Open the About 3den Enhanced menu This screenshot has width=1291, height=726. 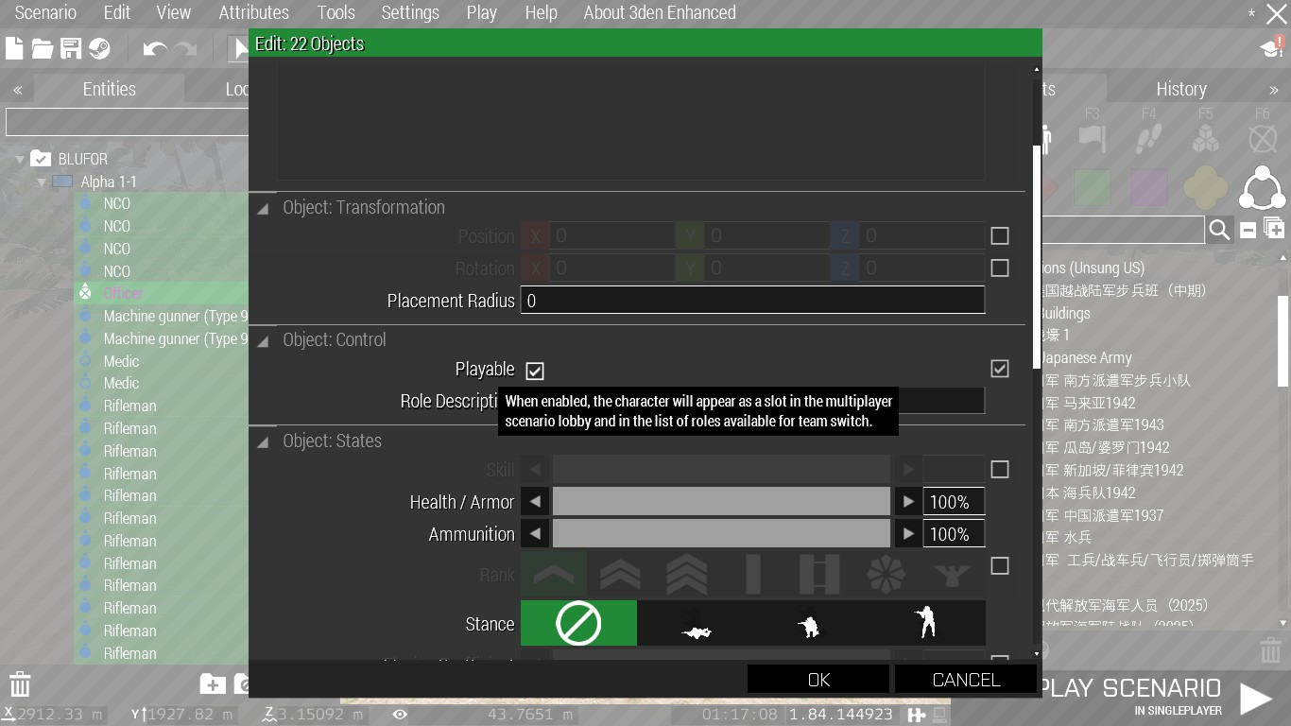coord(660,13)
